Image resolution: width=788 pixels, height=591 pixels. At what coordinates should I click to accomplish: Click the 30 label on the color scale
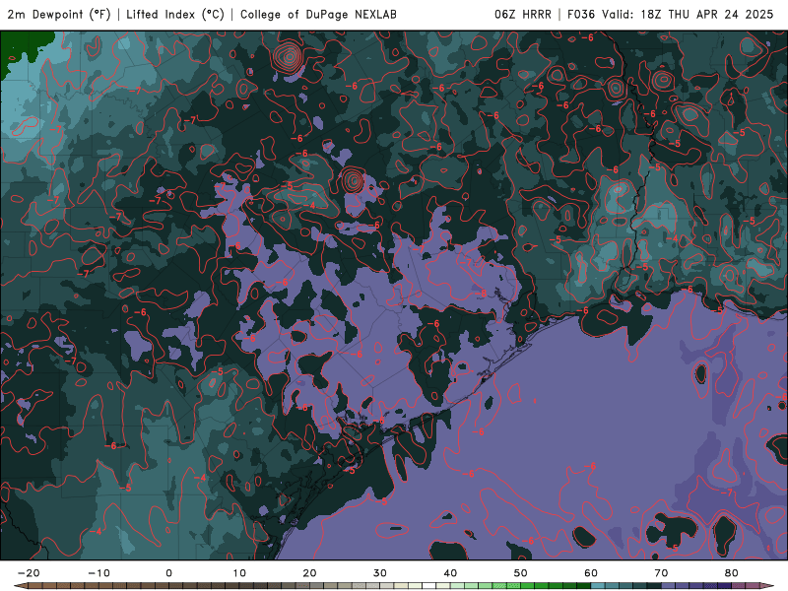pos(380,573)
